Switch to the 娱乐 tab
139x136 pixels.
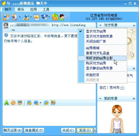[x=21, y=10]
